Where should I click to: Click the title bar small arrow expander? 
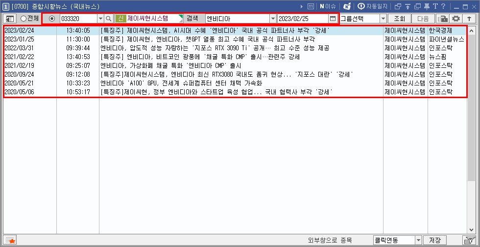coord(302,6)
